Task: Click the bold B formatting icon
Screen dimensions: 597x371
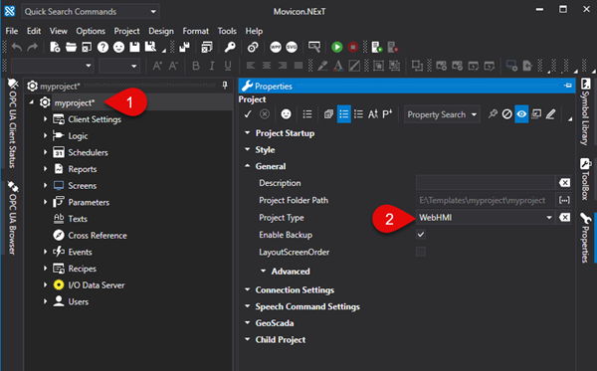Action: click(196, 66)
